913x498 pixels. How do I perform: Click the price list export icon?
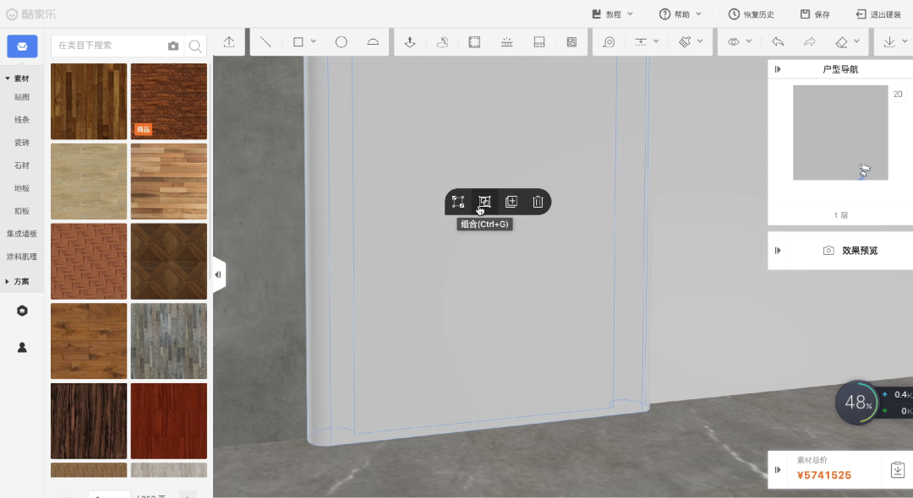[x=898, y=469]
